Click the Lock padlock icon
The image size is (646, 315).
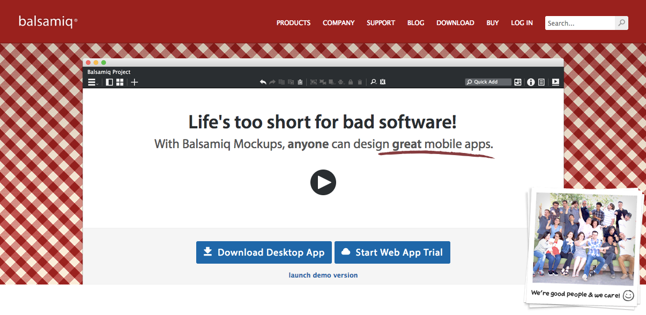tap(351, 82)
